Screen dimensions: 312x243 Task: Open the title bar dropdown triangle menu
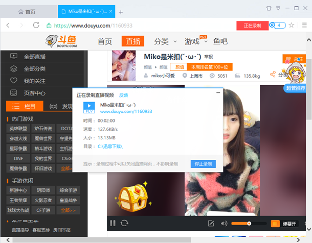click(278, 8)
